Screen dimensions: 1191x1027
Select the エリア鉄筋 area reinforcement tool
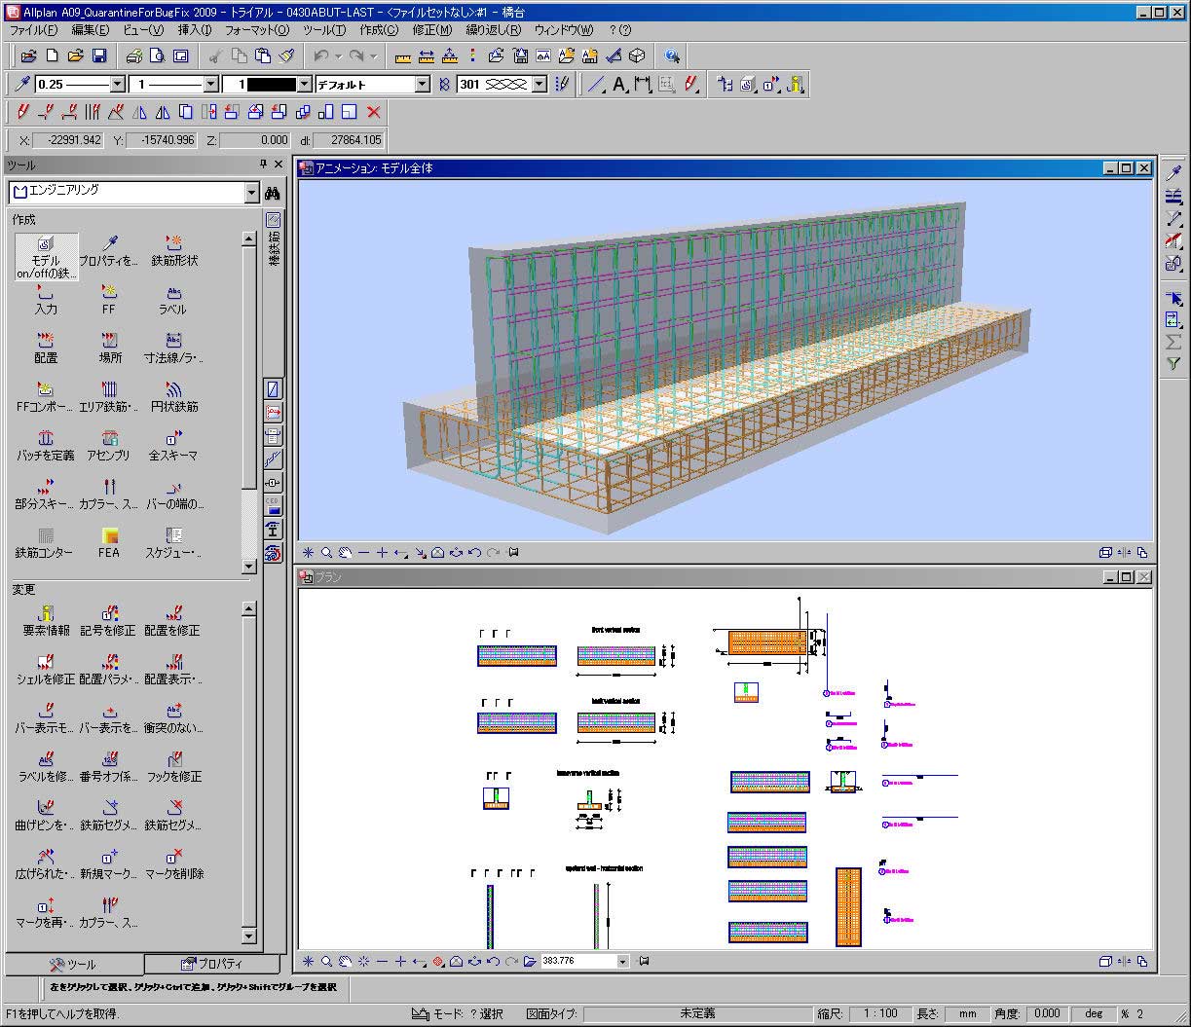point(109,396)
